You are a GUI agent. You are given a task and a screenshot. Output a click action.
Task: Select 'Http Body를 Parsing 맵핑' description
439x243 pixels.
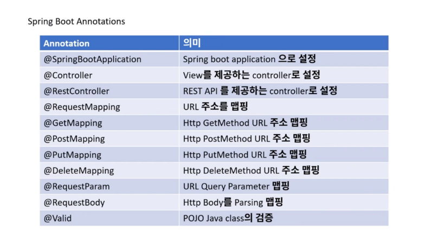click(233, 202)
